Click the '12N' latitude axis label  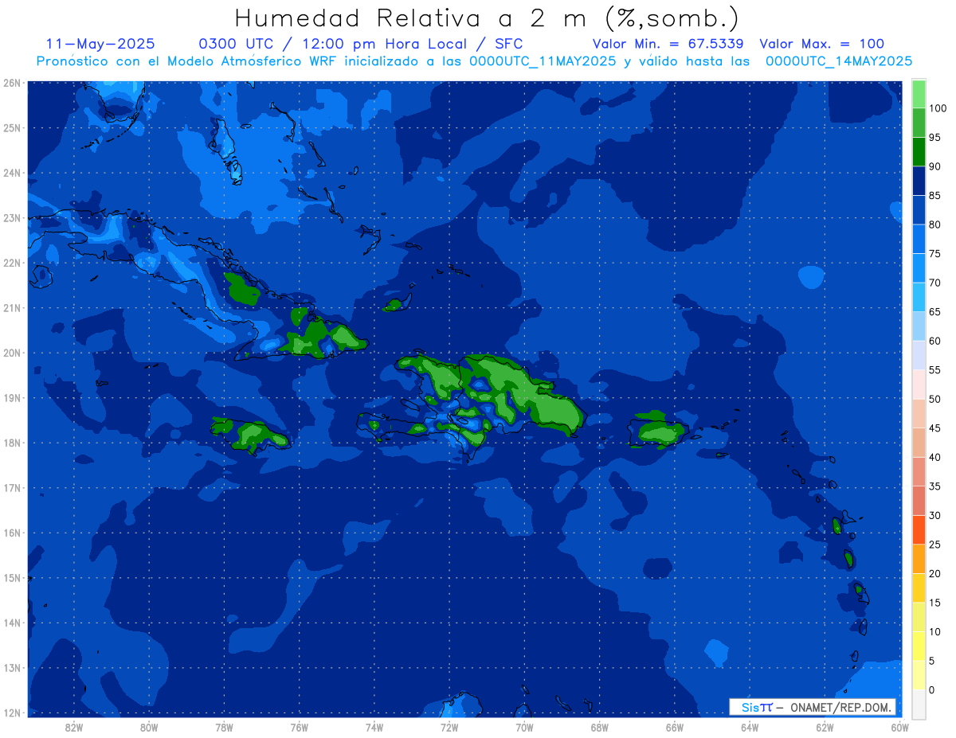coord(11,713)
